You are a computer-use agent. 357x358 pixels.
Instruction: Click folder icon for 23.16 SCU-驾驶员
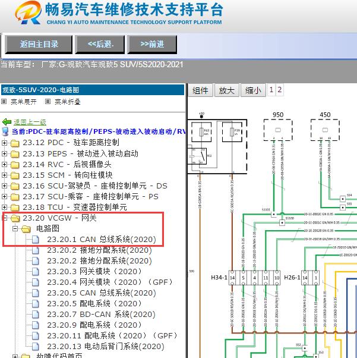[15, 186]
